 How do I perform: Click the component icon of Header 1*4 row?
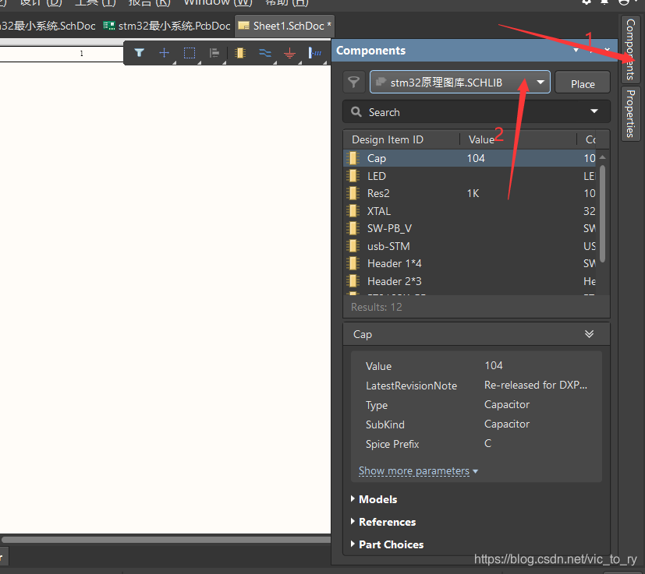353,263
